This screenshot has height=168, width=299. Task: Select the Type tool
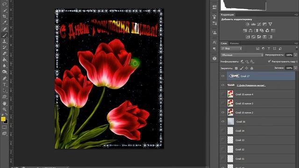[4, 84]
